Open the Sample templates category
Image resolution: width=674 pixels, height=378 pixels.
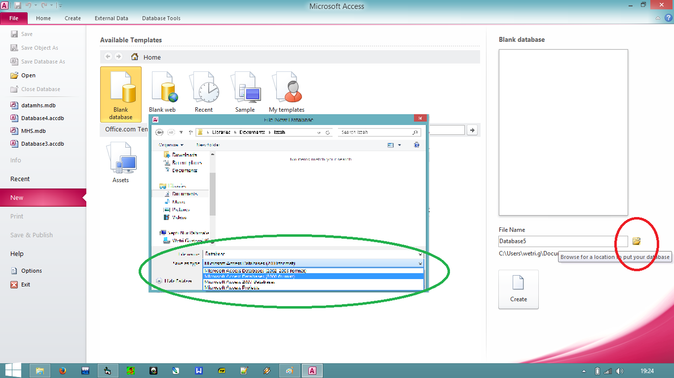(245, 93)
